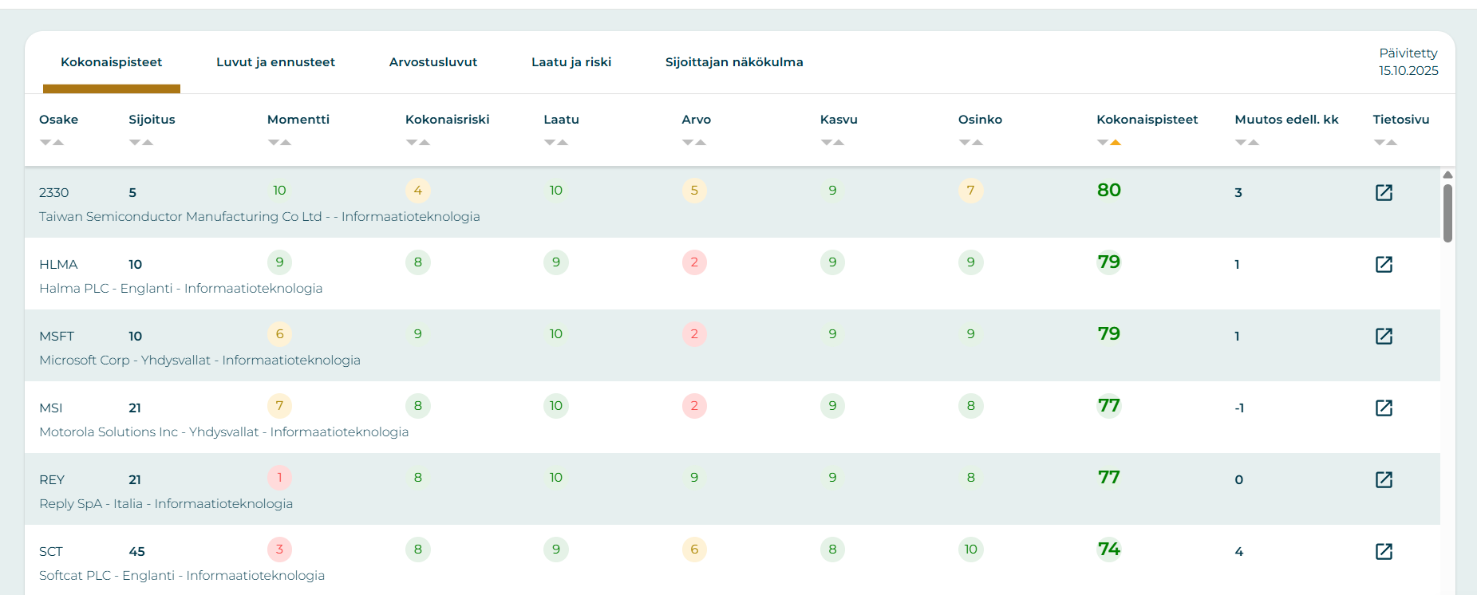Open Reply SpA info page icon

pos(1384,479)
